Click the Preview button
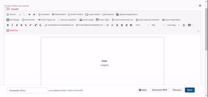The width and height of the screenshot is (208, 97). (177, 90)
